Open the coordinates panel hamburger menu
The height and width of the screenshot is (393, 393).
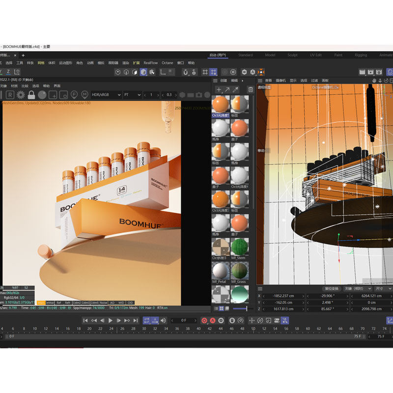[x=260, y=289]
